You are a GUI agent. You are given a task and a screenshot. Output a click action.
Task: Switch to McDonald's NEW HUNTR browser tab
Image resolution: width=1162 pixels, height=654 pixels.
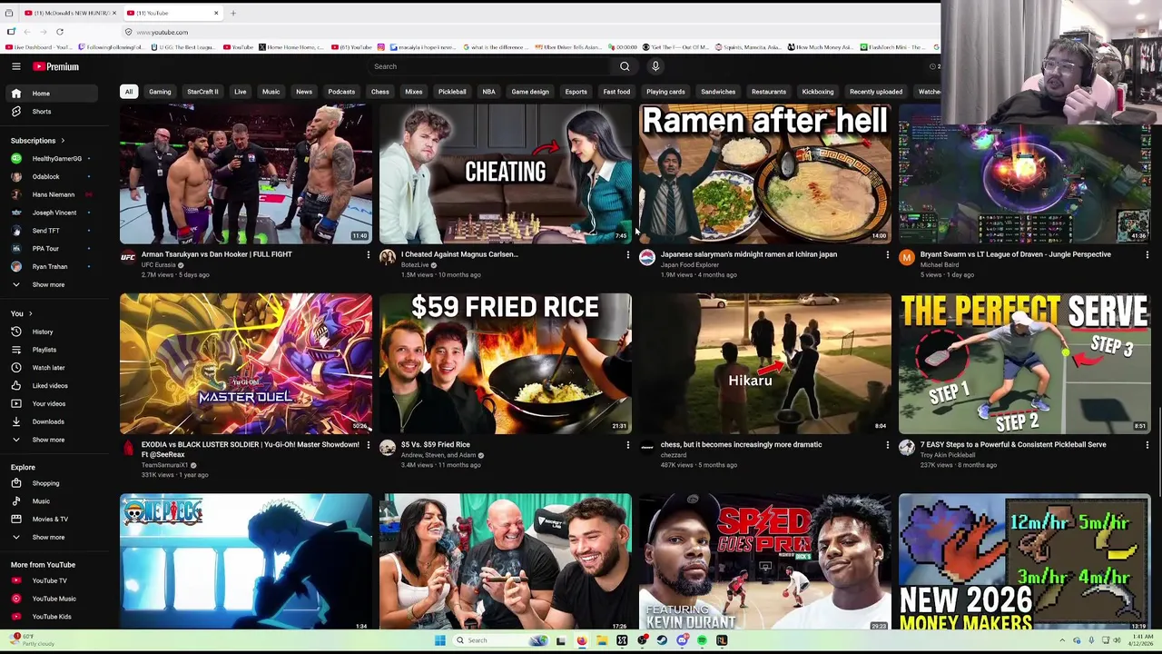pos(70,13)
